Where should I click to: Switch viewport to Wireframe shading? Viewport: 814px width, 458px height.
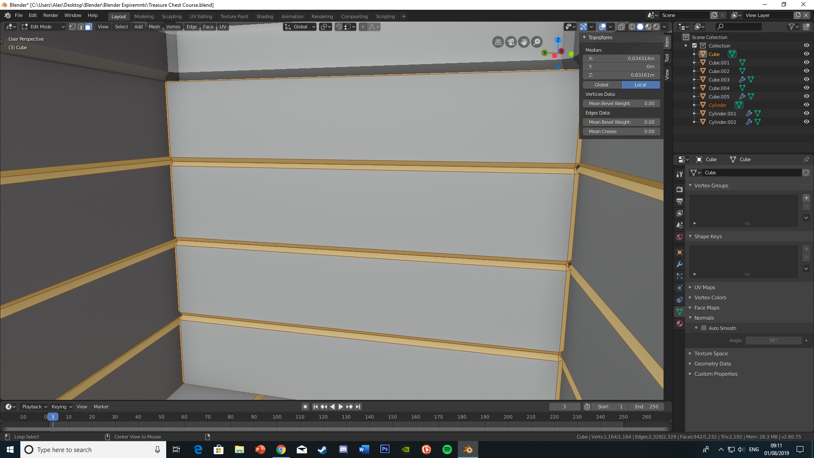[632, 26]
